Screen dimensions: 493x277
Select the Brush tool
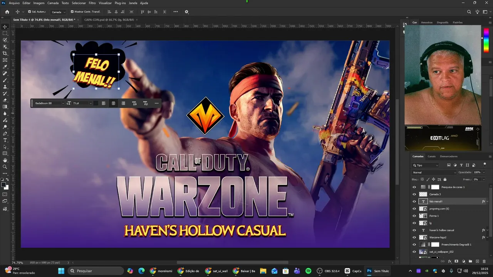(5, 80)
